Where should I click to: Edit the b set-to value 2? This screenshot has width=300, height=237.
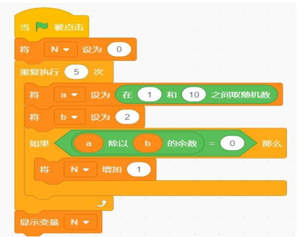point(127,117)
